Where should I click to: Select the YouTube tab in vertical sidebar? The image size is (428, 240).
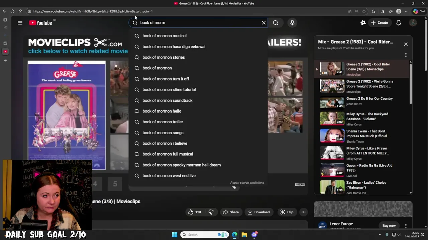(5, 51)
